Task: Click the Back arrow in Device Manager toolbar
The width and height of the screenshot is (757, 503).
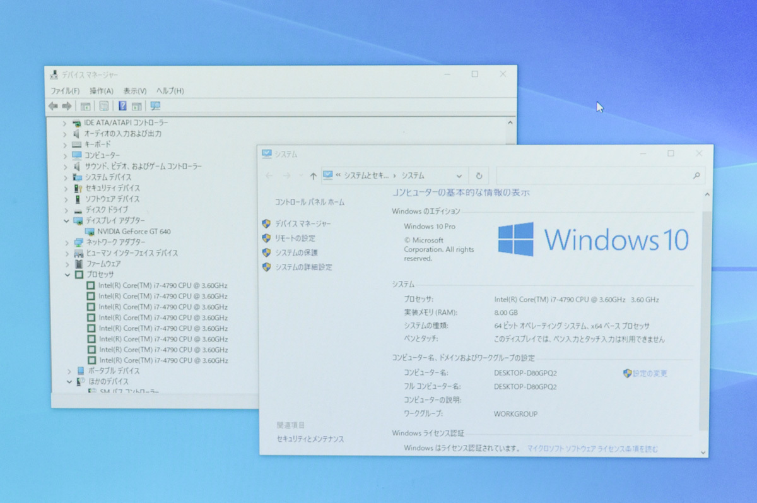Action: [53, 106]
